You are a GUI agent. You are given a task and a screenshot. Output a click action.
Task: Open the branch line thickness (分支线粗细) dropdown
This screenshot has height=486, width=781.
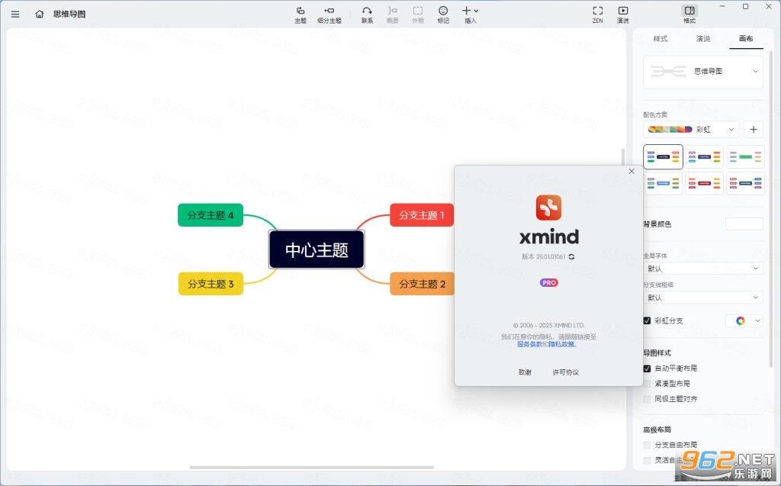point(703,298)
